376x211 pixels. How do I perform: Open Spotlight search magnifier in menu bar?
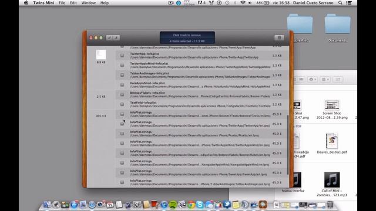(340, 3)
